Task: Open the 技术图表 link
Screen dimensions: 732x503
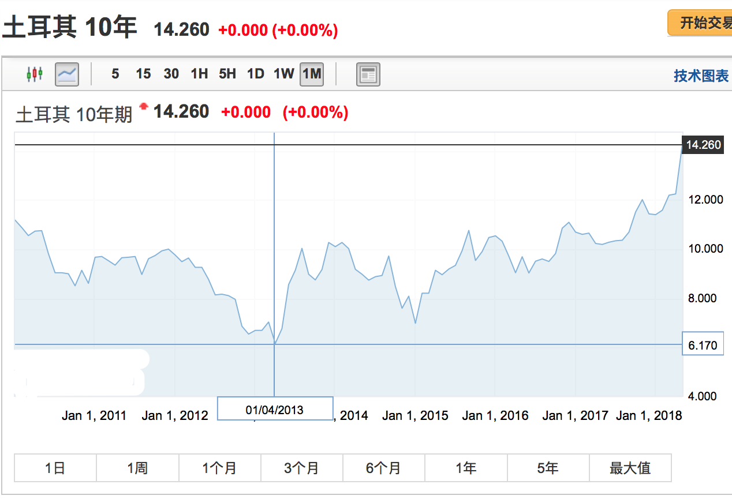Action: pos(701,76)
